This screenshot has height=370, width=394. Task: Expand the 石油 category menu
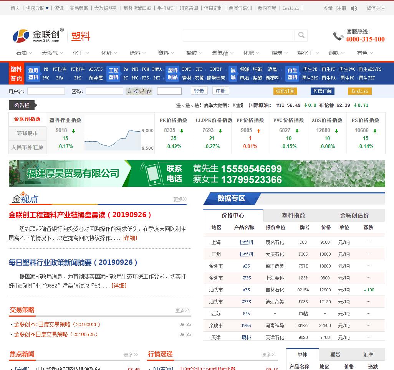pyautogui.click(x=24, y=53)
